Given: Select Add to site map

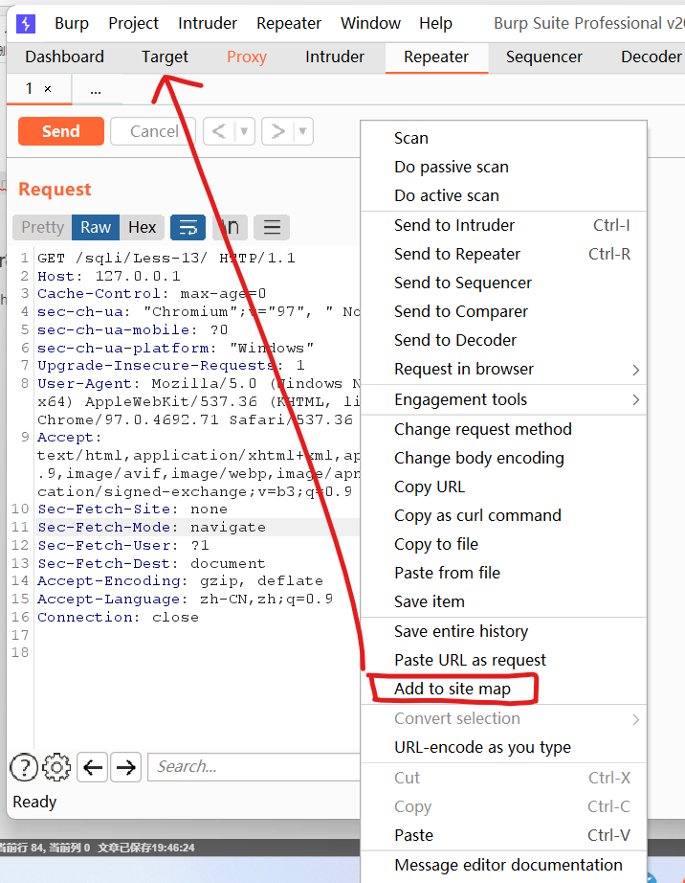Looking at the screenshot, I should (503, 689).
